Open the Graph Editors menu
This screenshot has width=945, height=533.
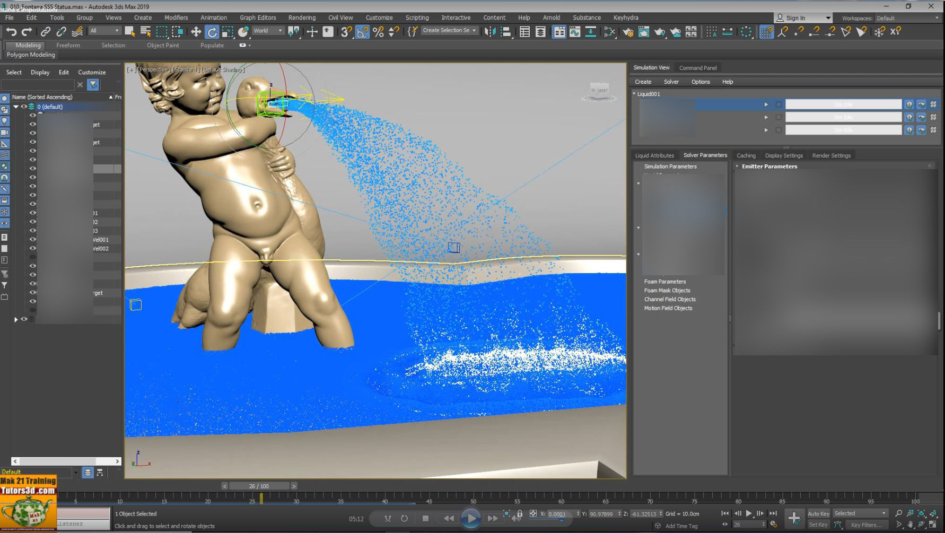[258, 18]
